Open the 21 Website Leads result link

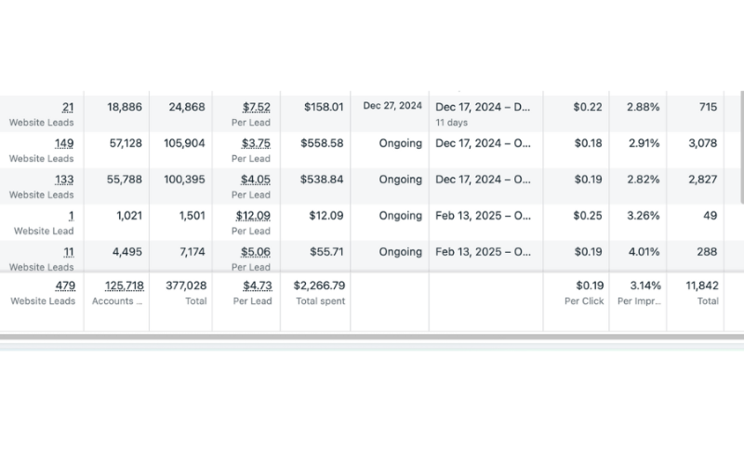pos(68,107)
